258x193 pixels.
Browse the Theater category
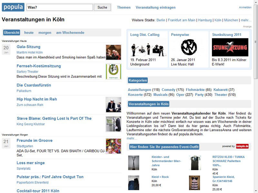221,94
